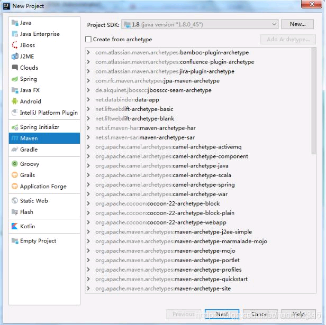Screen dimensions: 326x325
Task: Choose Java Enterprise icon in sidebar
Action: click(x=15, y=34)
